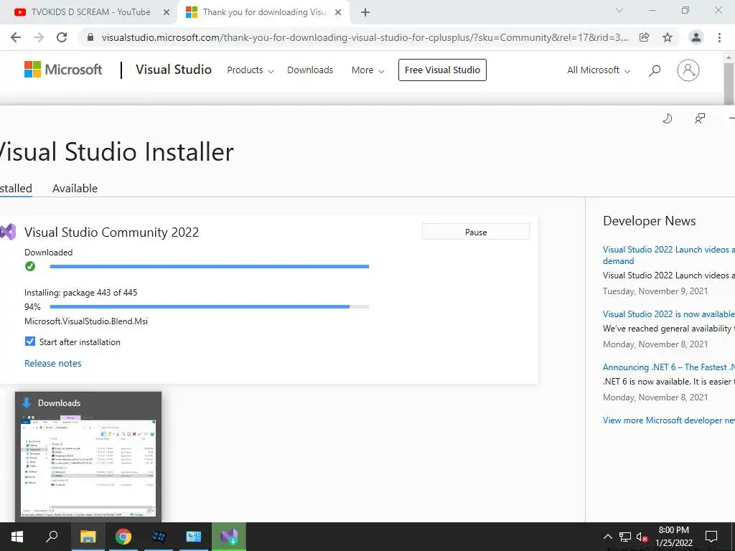The height and width of the screenshot is (551, 735).
Task: Click the address bar URL
Action: click(x=365, y=37)
